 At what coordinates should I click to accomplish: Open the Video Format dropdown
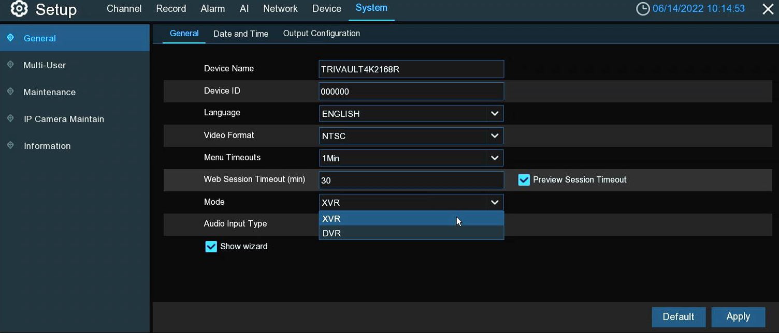(x=494, y=136)
